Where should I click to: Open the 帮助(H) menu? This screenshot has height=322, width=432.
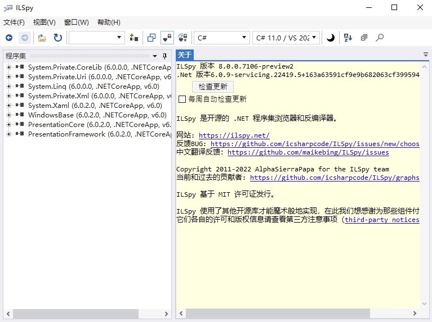coord(109,22)
